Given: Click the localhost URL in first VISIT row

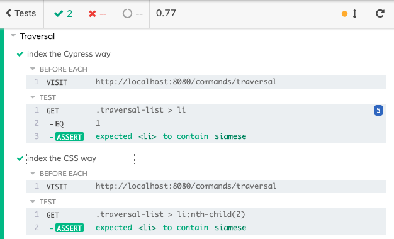Looking at the screenshot, I should (186, 82).
